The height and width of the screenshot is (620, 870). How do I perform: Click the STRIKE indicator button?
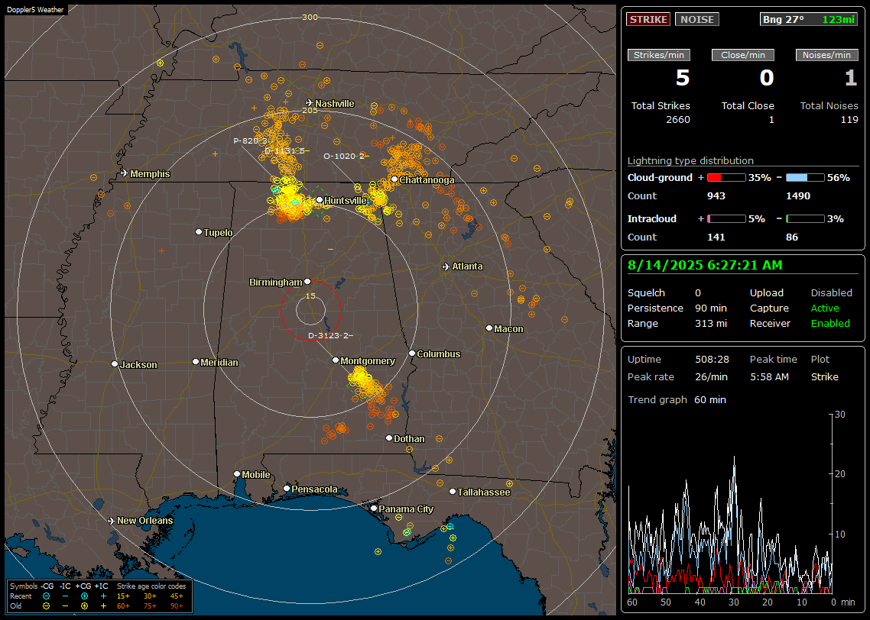point(648,19)
